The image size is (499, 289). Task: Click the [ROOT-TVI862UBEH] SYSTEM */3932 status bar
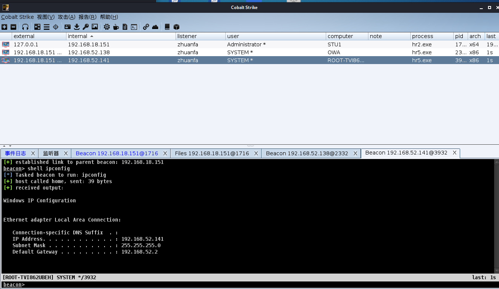coord(249,277)
